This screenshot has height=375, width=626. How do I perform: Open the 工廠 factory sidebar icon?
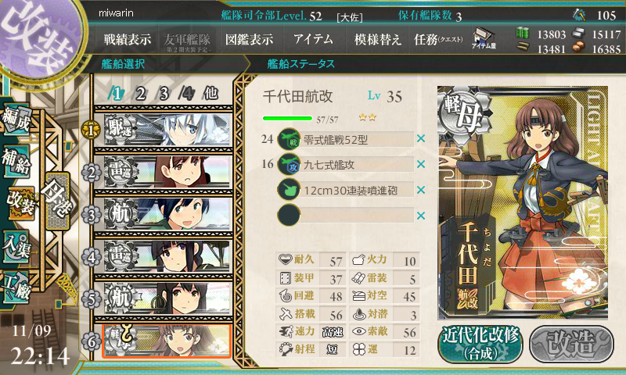click(16, 287)
